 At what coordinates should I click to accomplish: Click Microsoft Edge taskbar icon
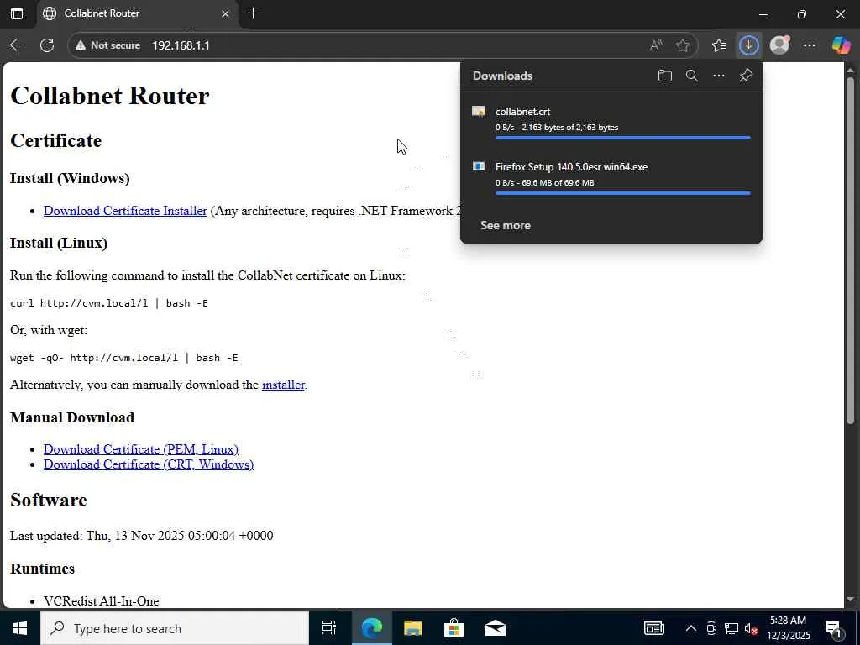[371, 628]
